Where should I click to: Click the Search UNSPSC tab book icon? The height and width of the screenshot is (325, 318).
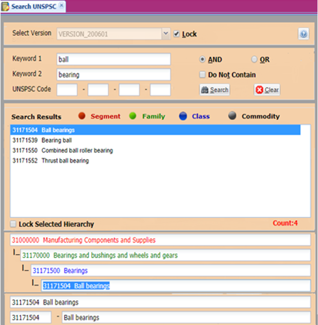pos(6,7)
